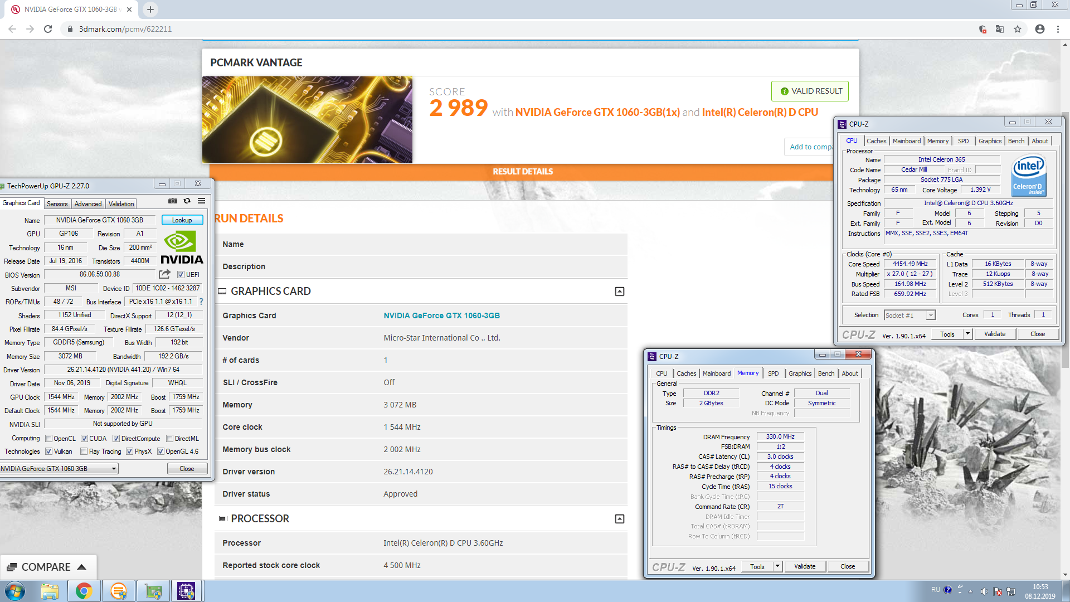Toggle the PhysX checkbox

pyautogui.click(x=129, y=452)
